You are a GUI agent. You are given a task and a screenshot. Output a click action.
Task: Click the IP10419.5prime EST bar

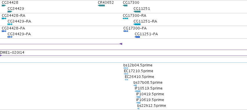point(138,97)
